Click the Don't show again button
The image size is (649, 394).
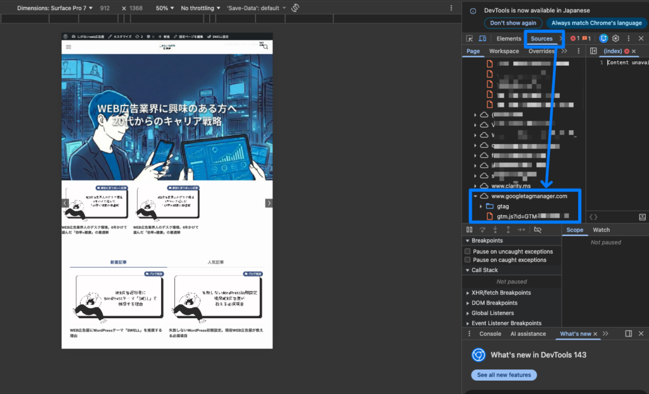(513, 23)
